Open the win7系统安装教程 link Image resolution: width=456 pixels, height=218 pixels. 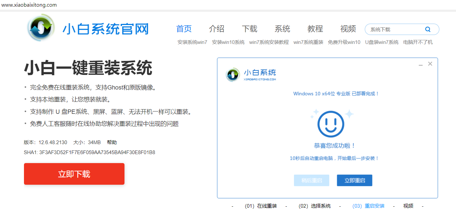(x=269, y=42)
